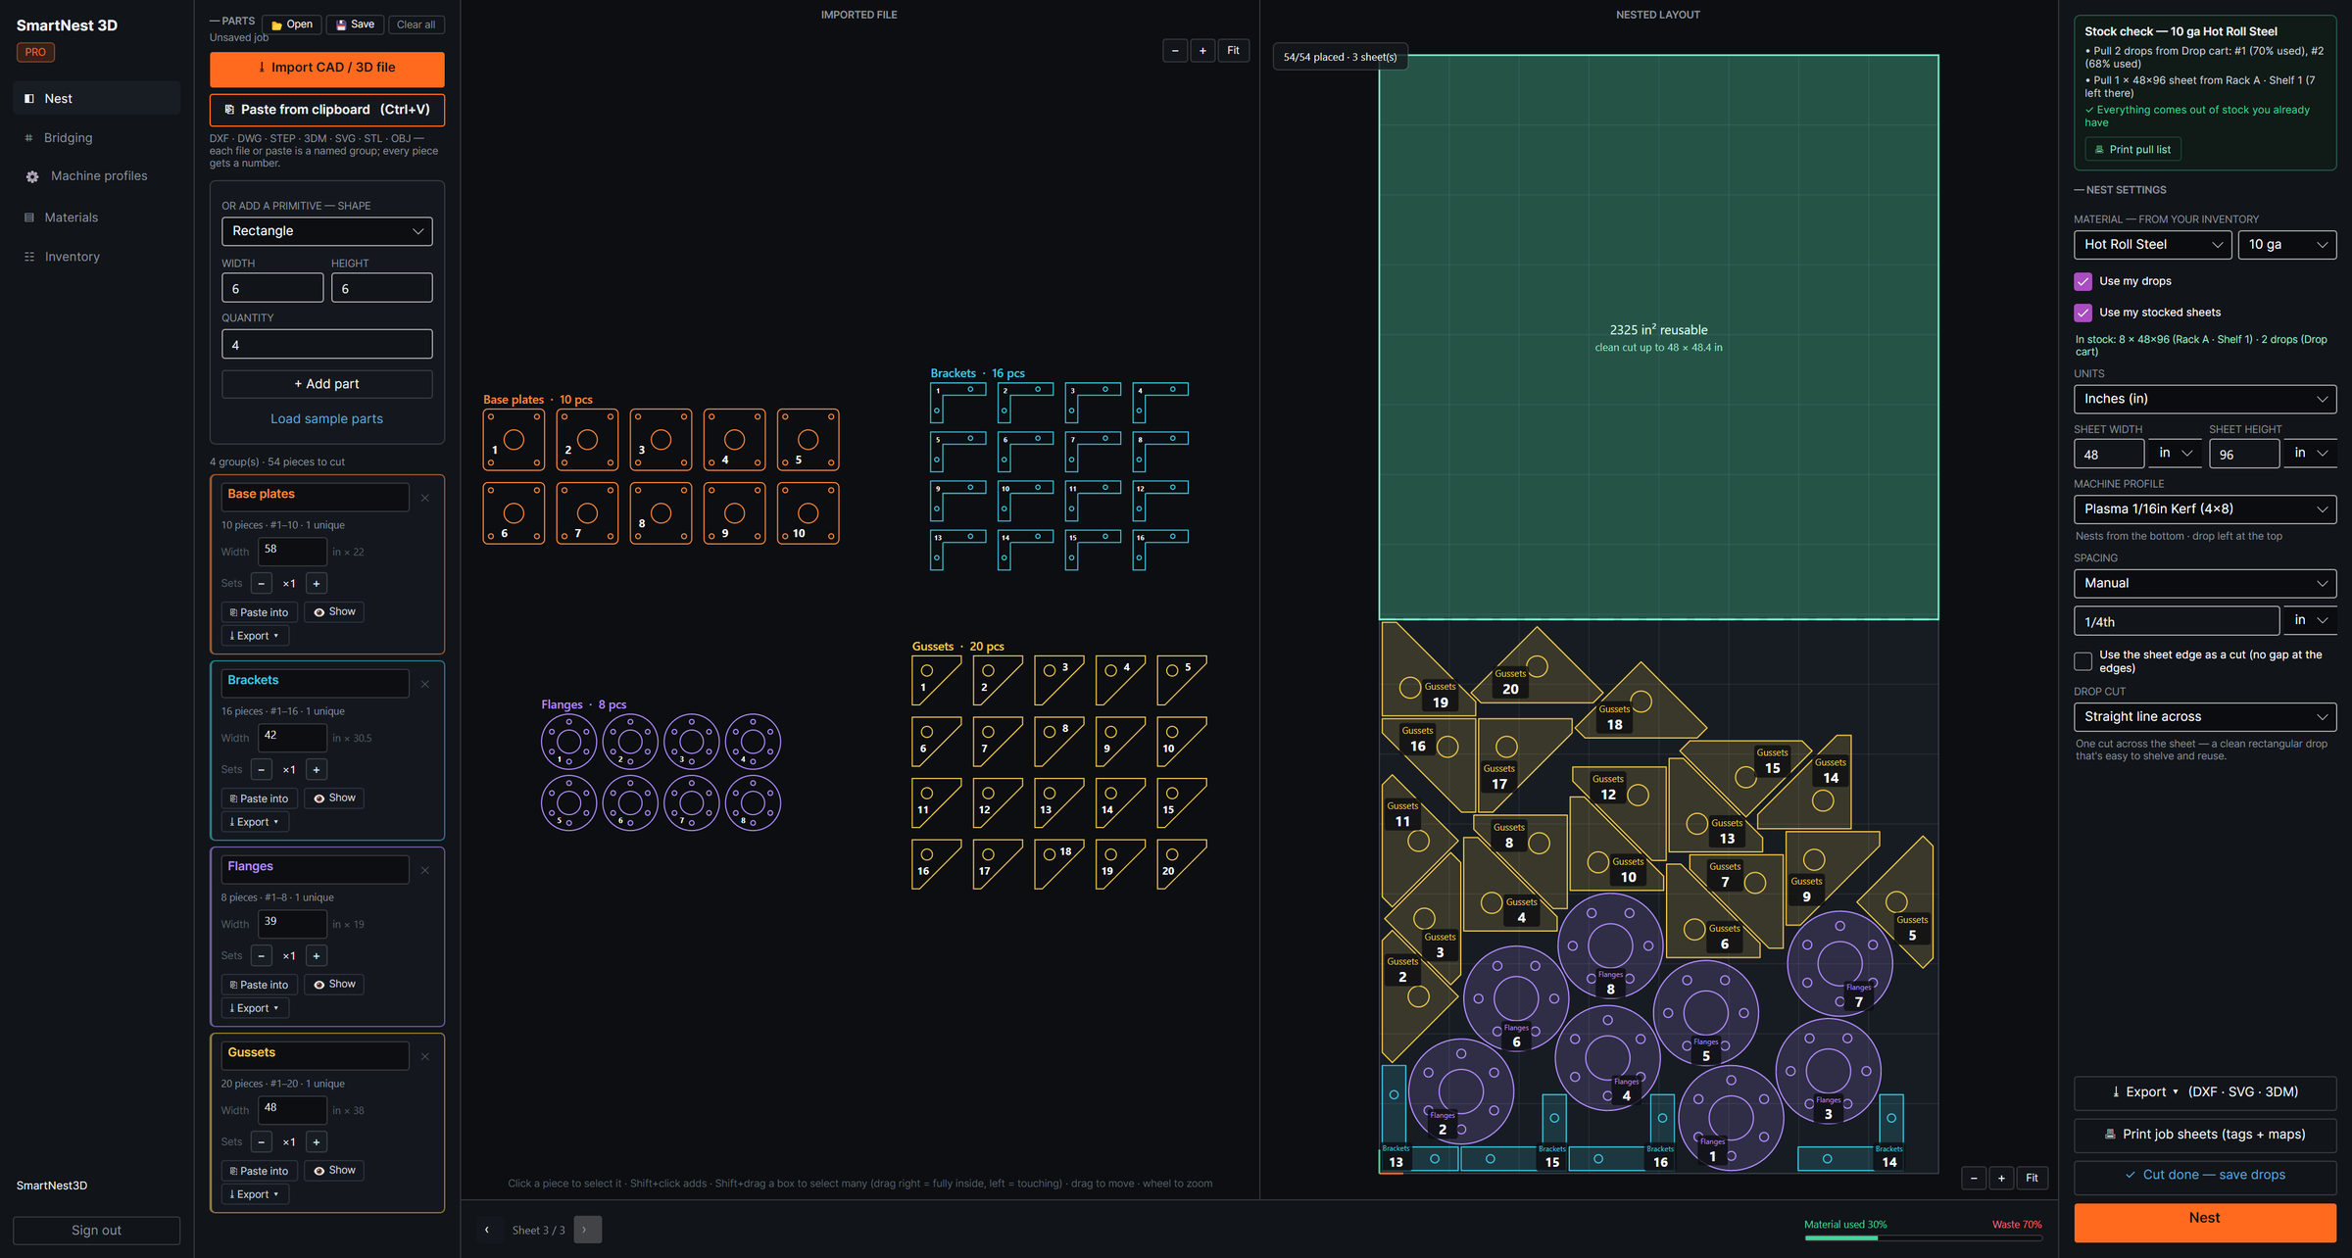
Task: Open the Nest sidebar section
Action: (96, 98)
